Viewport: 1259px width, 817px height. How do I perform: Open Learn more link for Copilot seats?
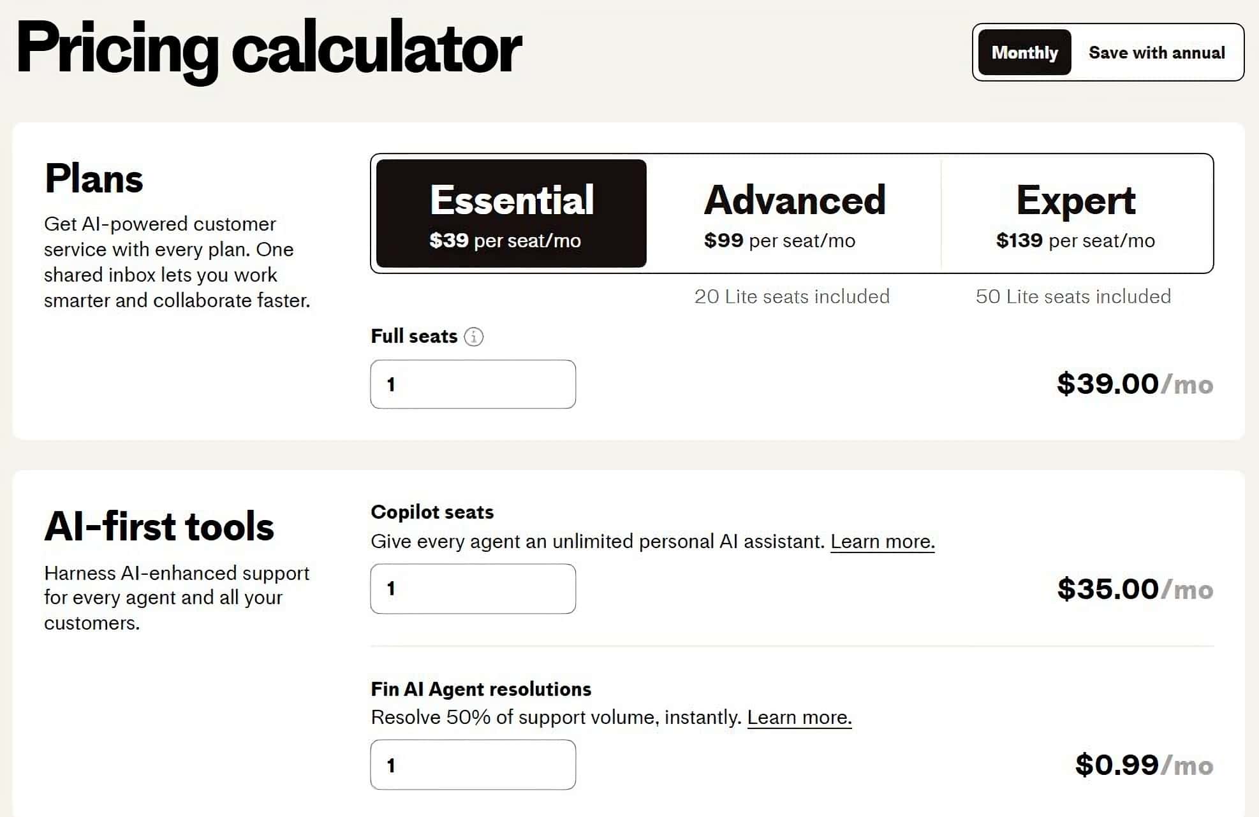(882, 542)
